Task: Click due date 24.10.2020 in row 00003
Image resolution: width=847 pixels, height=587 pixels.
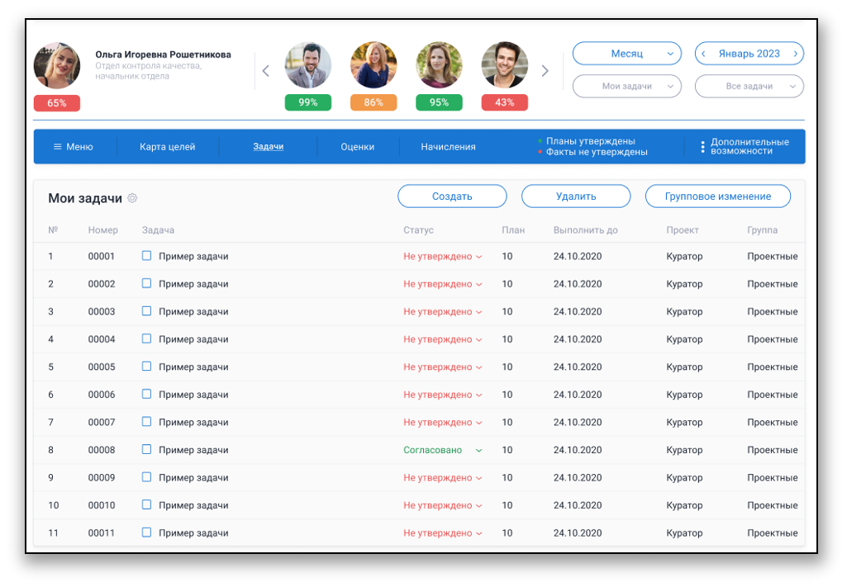Action: (x=578, y=311)
